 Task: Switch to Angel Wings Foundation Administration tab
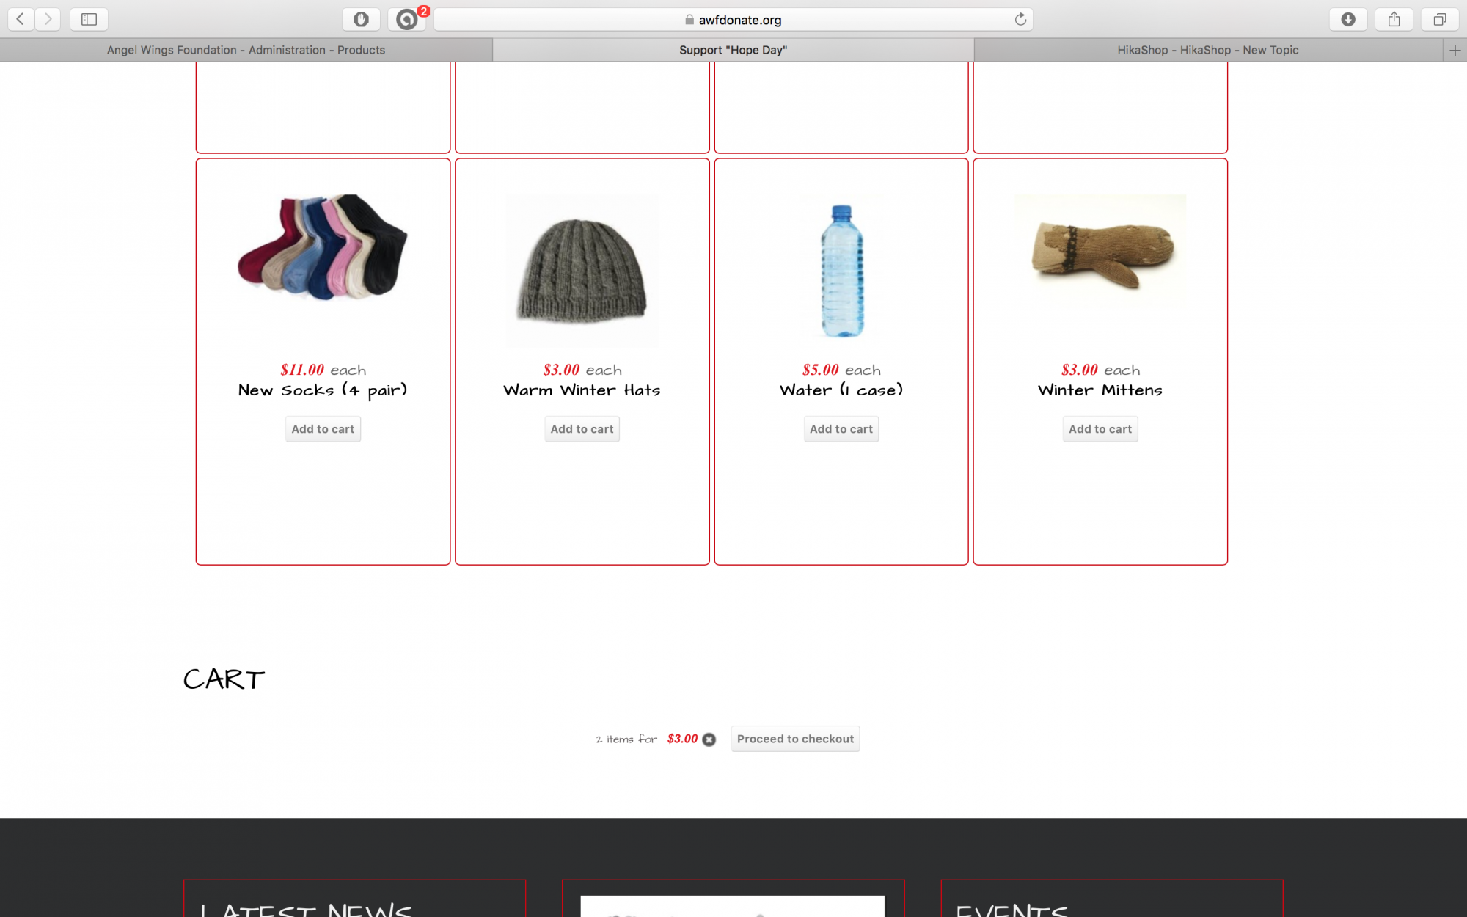[246, 50]
